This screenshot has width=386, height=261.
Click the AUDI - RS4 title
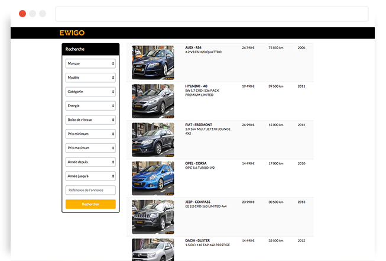[x=193, y=47]
